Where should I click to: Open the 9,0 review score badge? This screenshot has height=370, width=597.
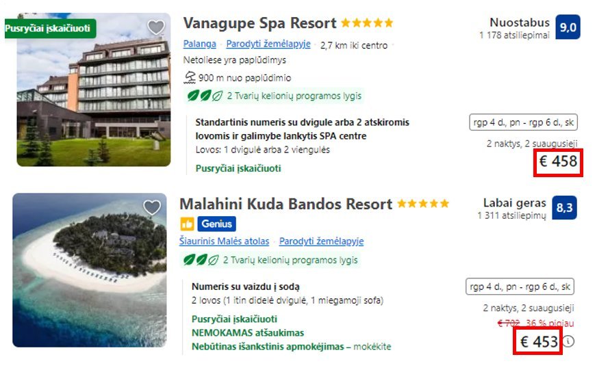[568, 27]
